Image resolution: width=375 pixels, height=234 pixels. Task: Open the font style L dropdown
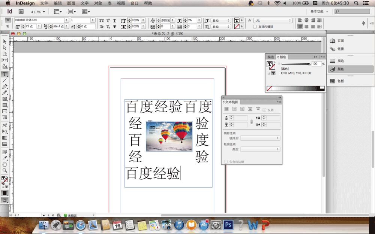[x=93, y=20]
